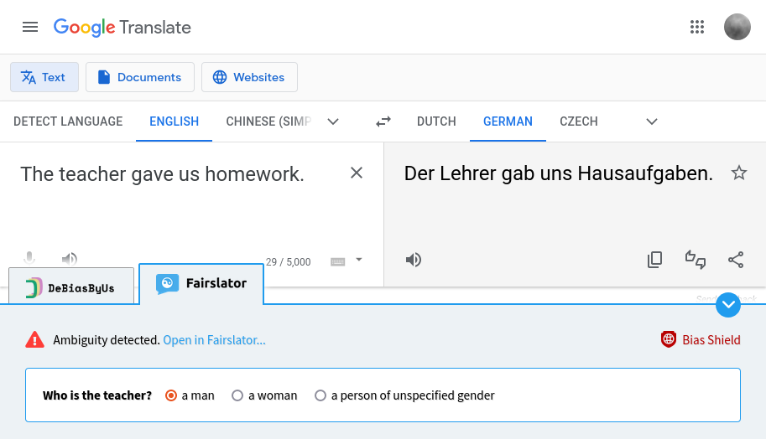Select the Fairslator tab
This screenshot has height=439, width=766.
coord(201,284)
